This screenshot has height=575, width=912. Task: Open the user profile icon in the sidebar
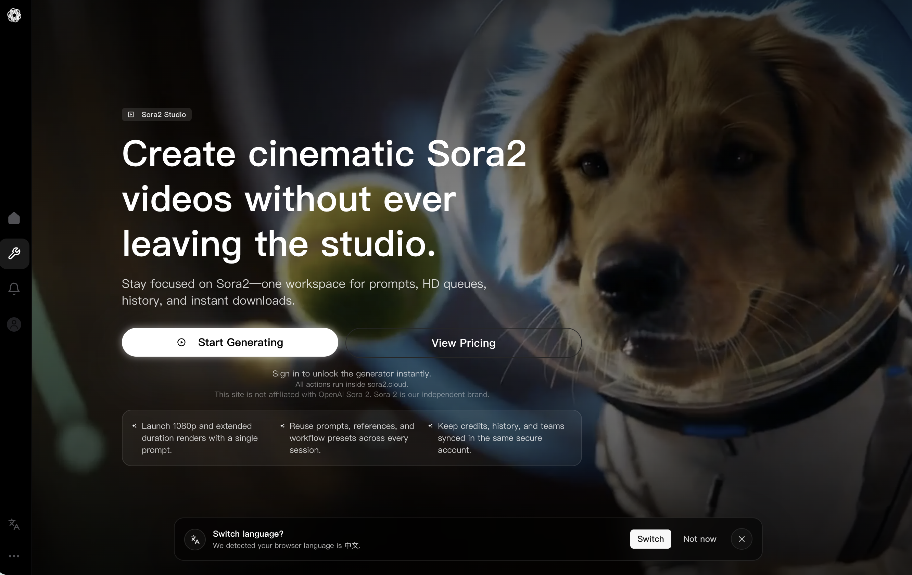click(x=14, y=324)
